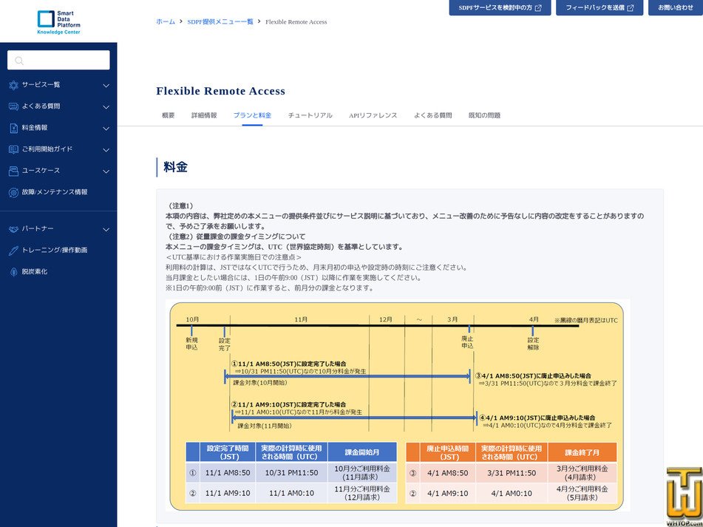Screen dimensions: 703x527
Task: Follow the ホーム breadcrumb link
Action: (166, 21)
